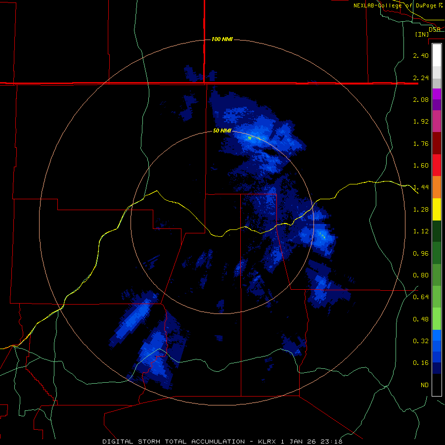Click the white swatch in the color scale

(437, 55)
